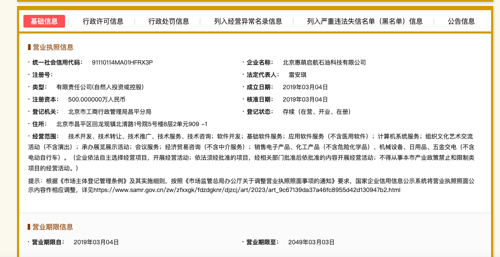Click the 法定代表人 label

point(263,75)
